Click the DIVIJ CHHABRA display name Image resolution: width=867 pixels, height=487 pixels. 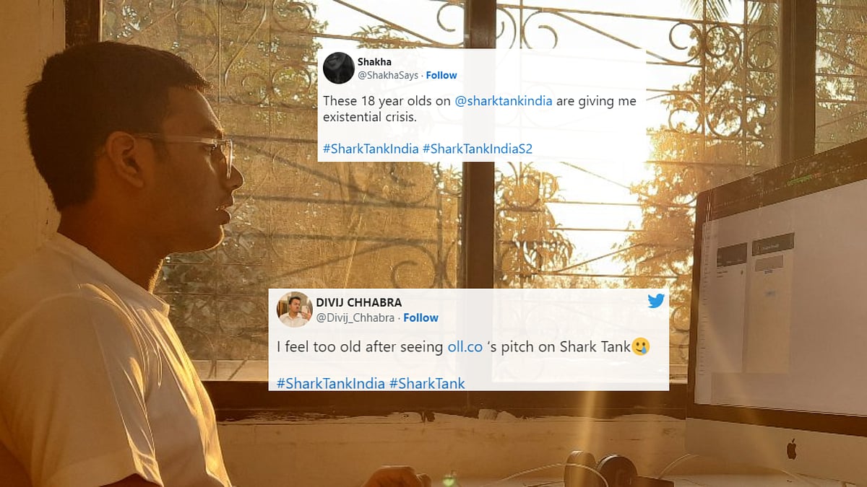(x=359, y=302)
